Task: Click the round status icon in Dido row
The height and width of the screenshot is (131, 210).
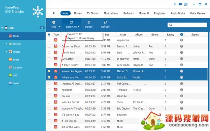Action: click(x=181, y=53)
